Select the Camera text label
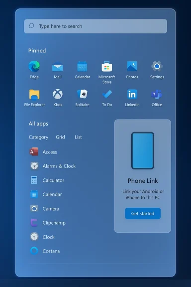Screen dimensions: 191x287 pyautogui.click(x=51, y=209)
